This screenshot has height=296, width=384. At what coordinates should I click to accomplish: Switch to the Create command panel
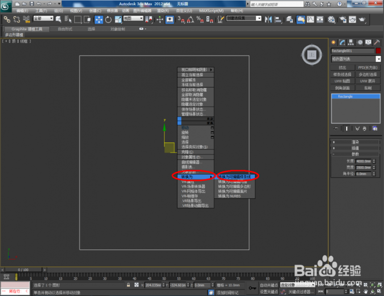(x=333, y=42)
